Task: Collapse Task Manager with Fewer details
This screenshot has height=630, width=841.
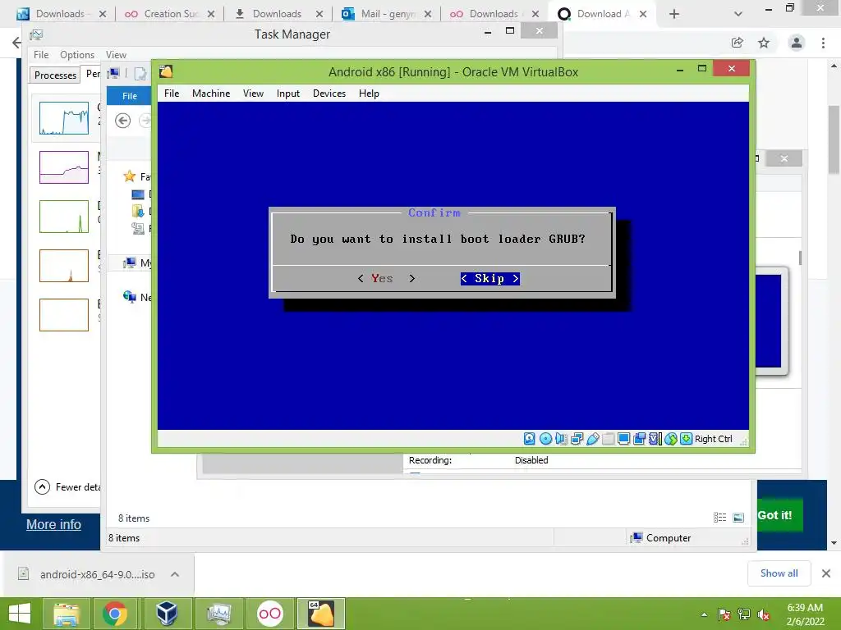Action: click(x=67, y=486)
